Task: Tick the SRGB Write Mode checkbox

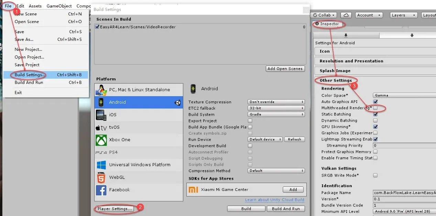Action: coord(375,175)
